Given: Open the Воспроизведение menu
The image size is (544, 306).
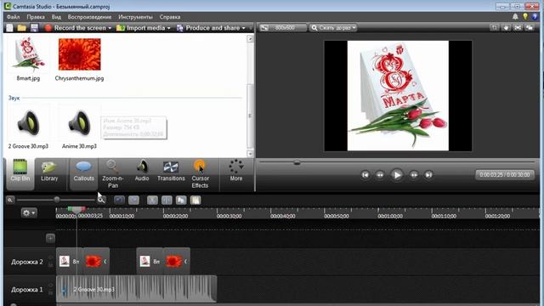Looking at the screenshot, I should [x=89, y=17].
